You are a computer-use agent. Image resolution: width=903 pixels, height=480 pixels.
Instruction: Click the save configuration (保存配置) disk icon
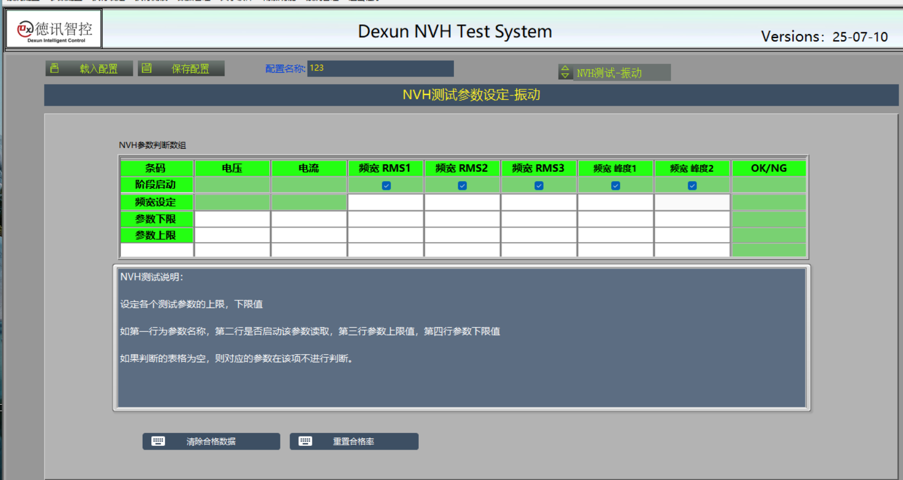pos(146,68)
